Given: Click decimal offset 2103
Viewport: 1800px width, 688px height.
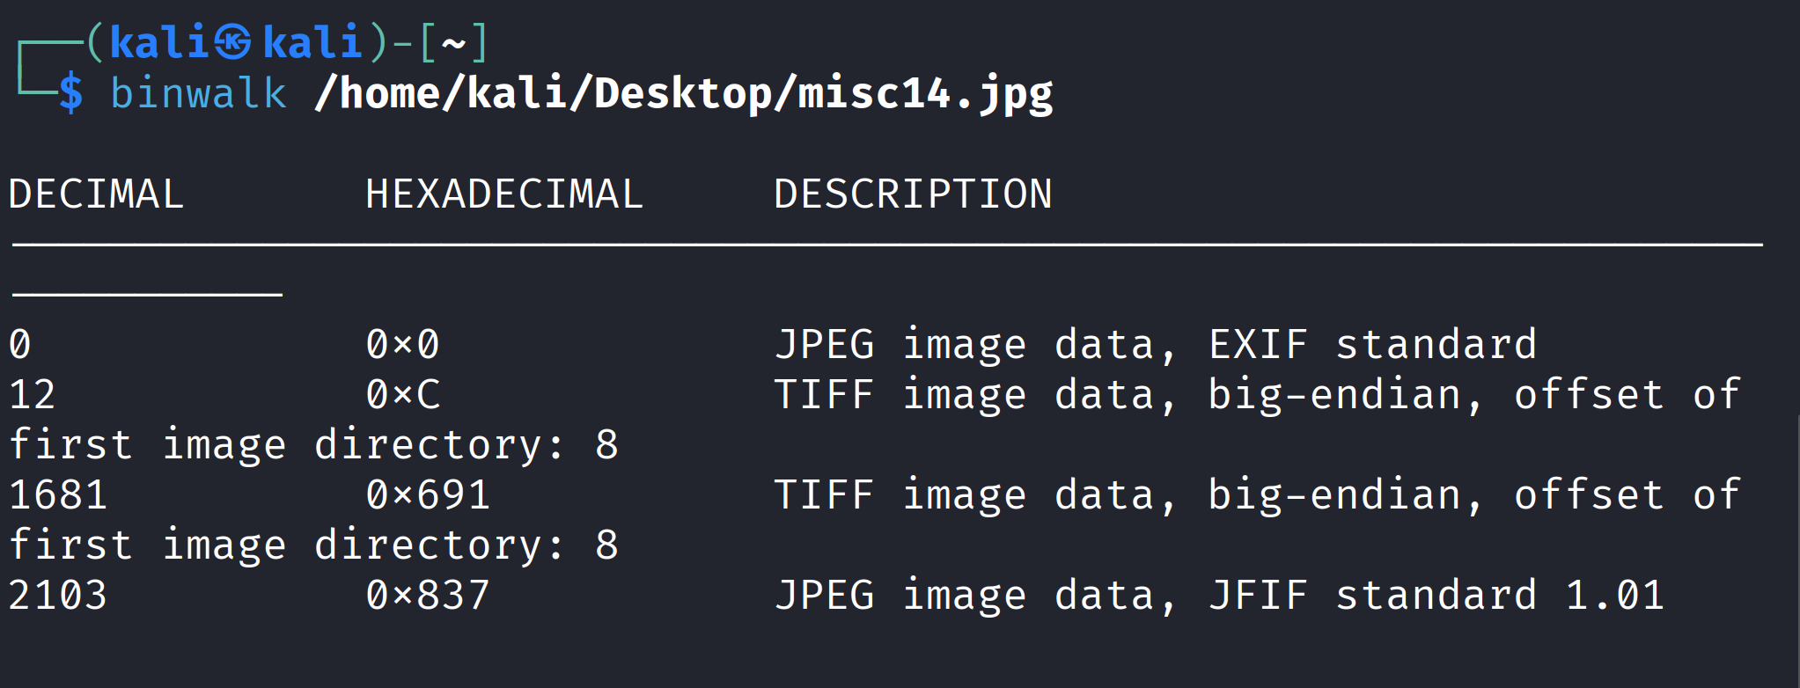Looking at the screenshot, I should (x=58, y=595).
